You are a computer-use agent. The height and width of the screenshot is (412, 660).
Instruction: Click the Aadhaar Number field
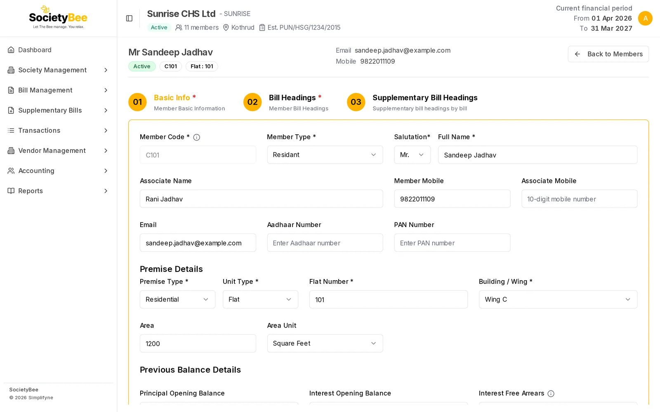click(325, 243)
